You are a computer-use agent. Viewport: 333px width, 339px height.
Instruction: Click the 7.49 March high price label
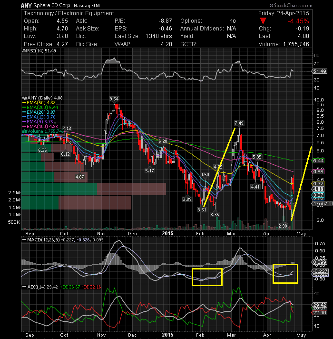pyautogui.click(x=239, y=123)
